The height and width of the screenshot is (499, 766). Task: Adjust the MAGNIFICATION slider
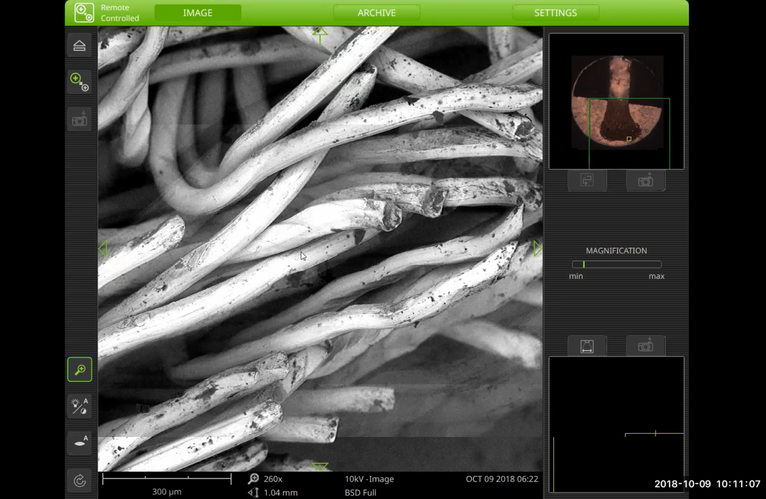click(x=617, y=265)
